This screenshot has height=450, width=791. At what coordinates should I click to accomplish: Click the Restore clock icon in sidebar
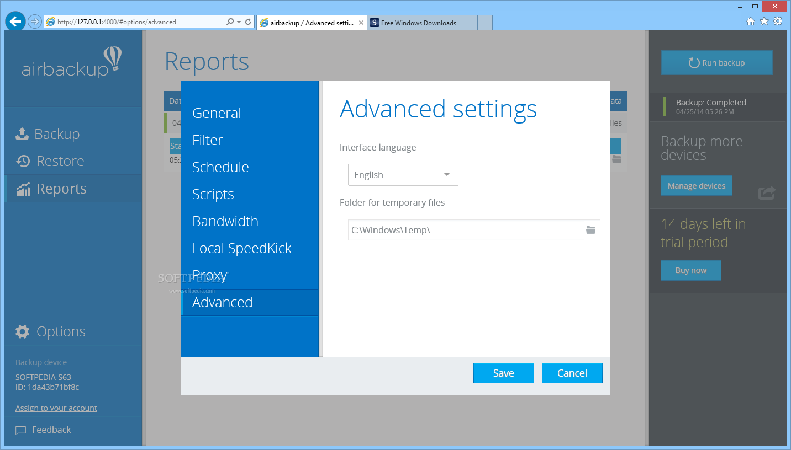[x=23, y=161]
